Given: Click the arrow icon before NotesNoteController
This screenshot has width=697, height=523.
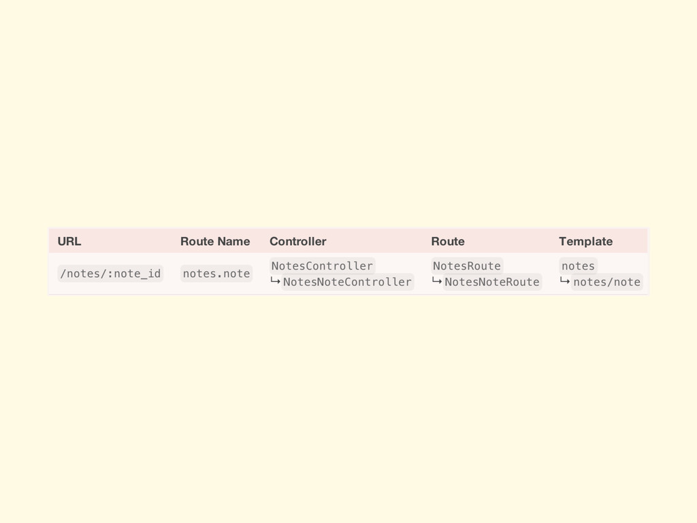Looking at the screenshot, I should (275, 281).
